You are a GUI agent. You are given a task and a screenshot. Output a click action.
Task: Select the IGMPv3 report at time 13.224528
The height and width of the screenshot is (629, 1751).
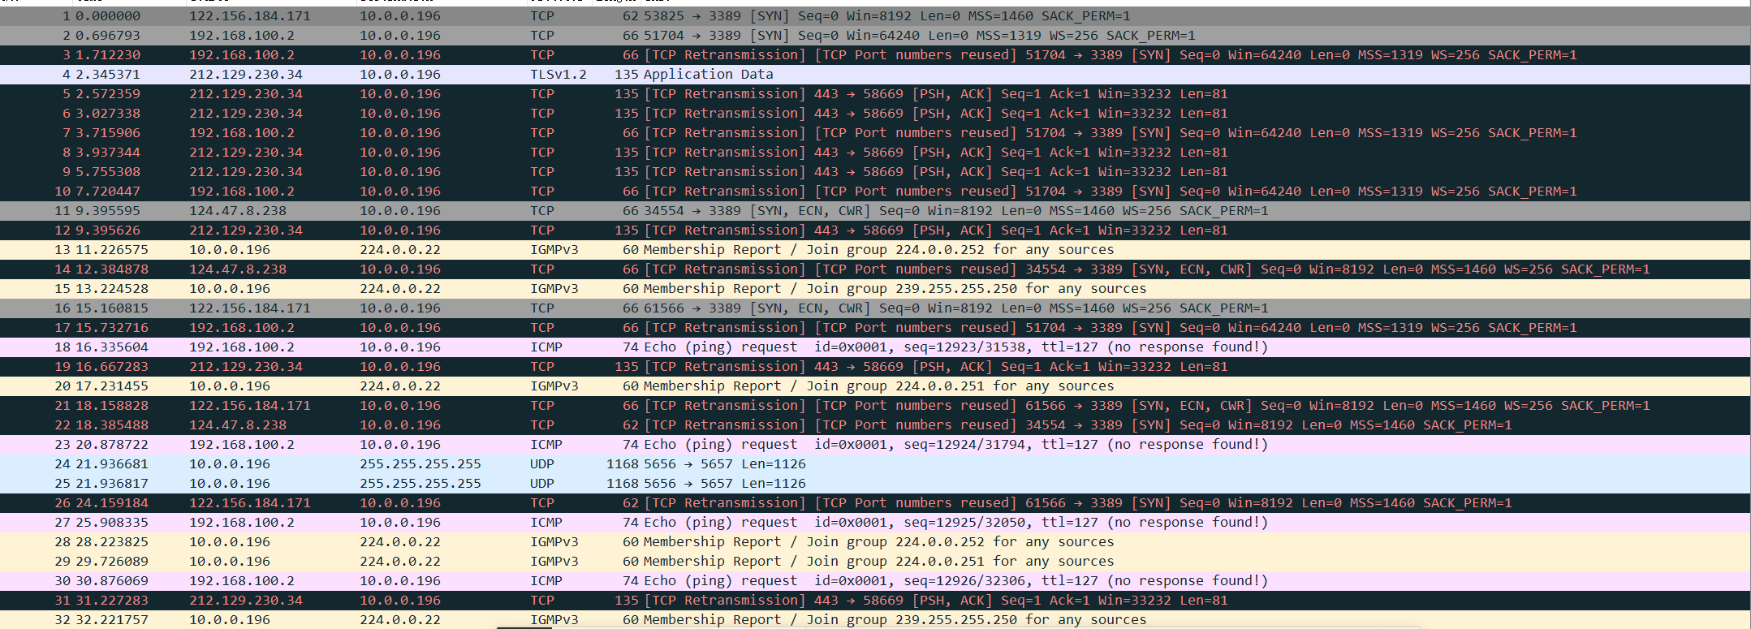(x=875, y=289)
